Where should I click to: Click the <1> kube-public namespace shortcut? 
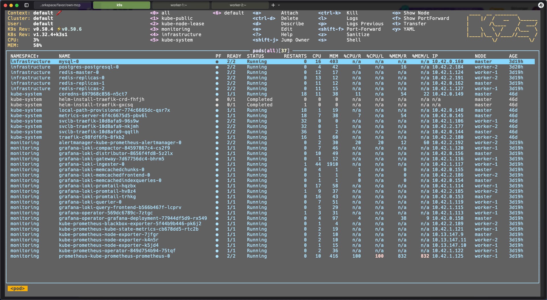[171, 18]
